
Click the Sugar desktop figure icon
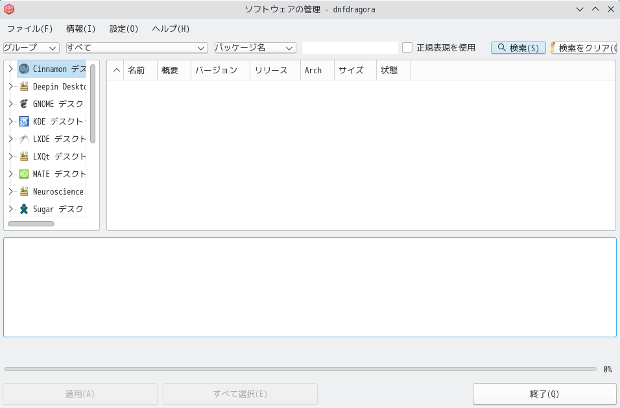pos(24,209)
